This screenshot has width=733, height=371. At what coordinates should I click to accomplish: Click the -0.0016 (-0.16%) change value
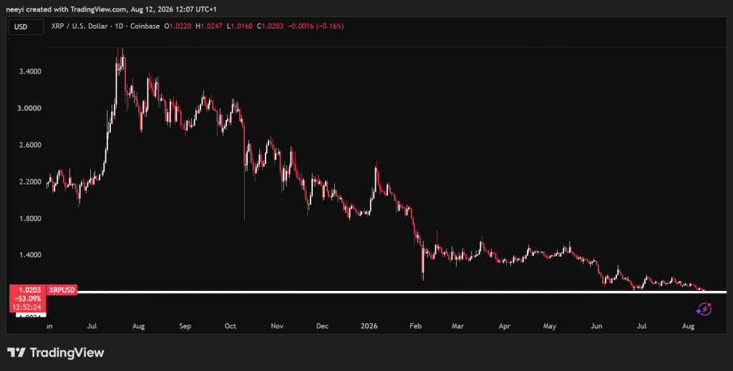(x=316, y=26)
